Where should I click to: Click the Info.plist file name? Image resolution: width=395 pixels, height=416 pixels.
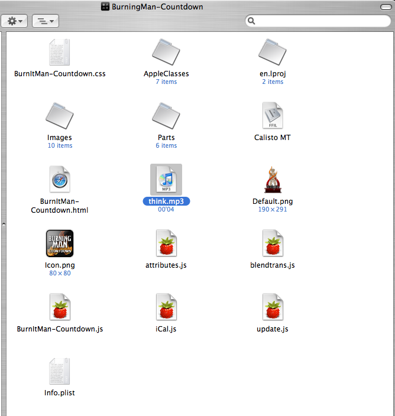pos(60,393)
